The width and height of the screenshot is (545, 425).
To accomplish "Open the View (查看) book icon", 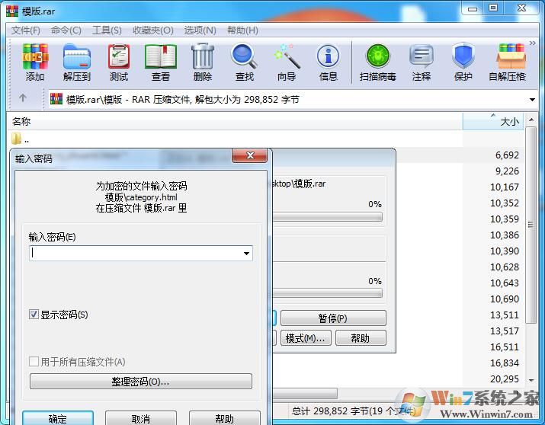I will (x=161, y=62).
